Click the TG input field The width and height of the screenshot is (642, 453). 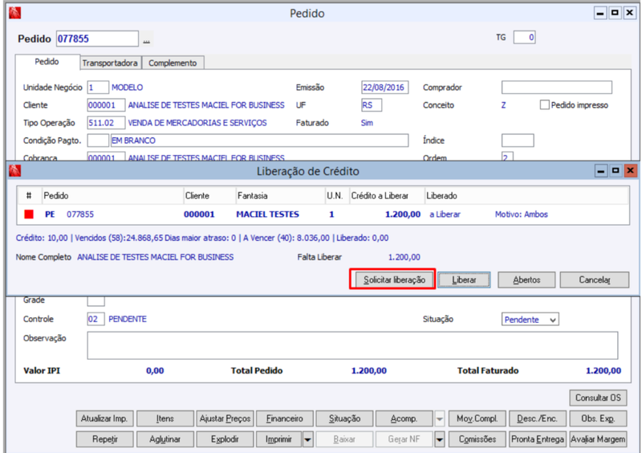tap(525, 38)
